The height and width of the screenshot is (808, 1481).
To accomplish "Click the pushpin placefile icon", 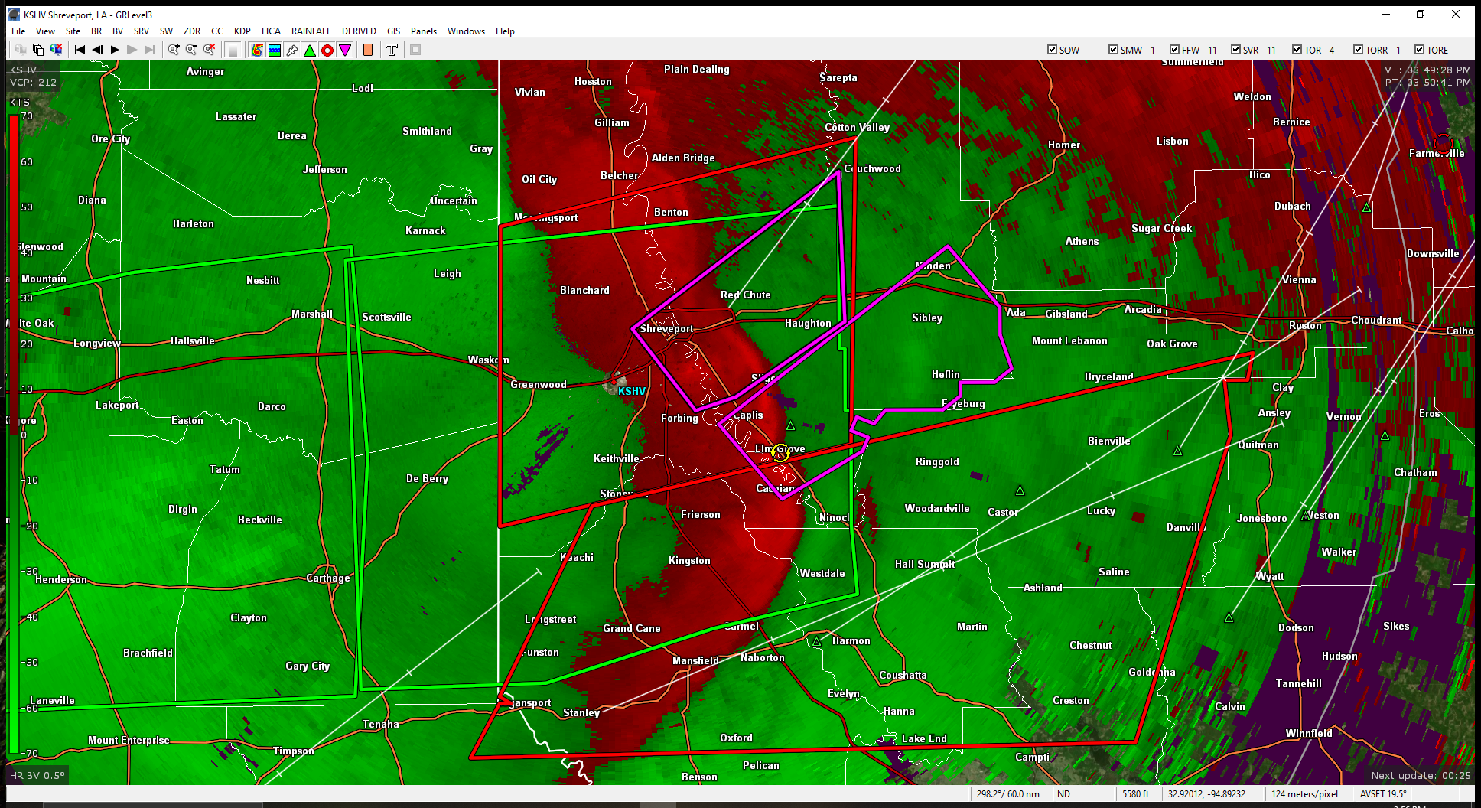I will [x=292, y=50].
